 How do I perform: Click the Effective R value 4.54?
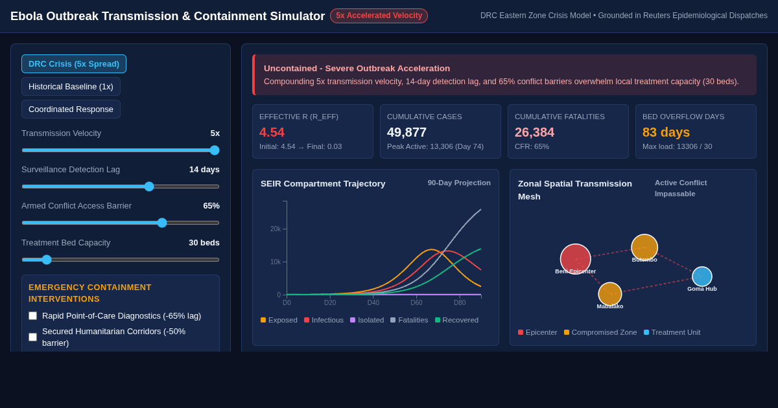272,132
